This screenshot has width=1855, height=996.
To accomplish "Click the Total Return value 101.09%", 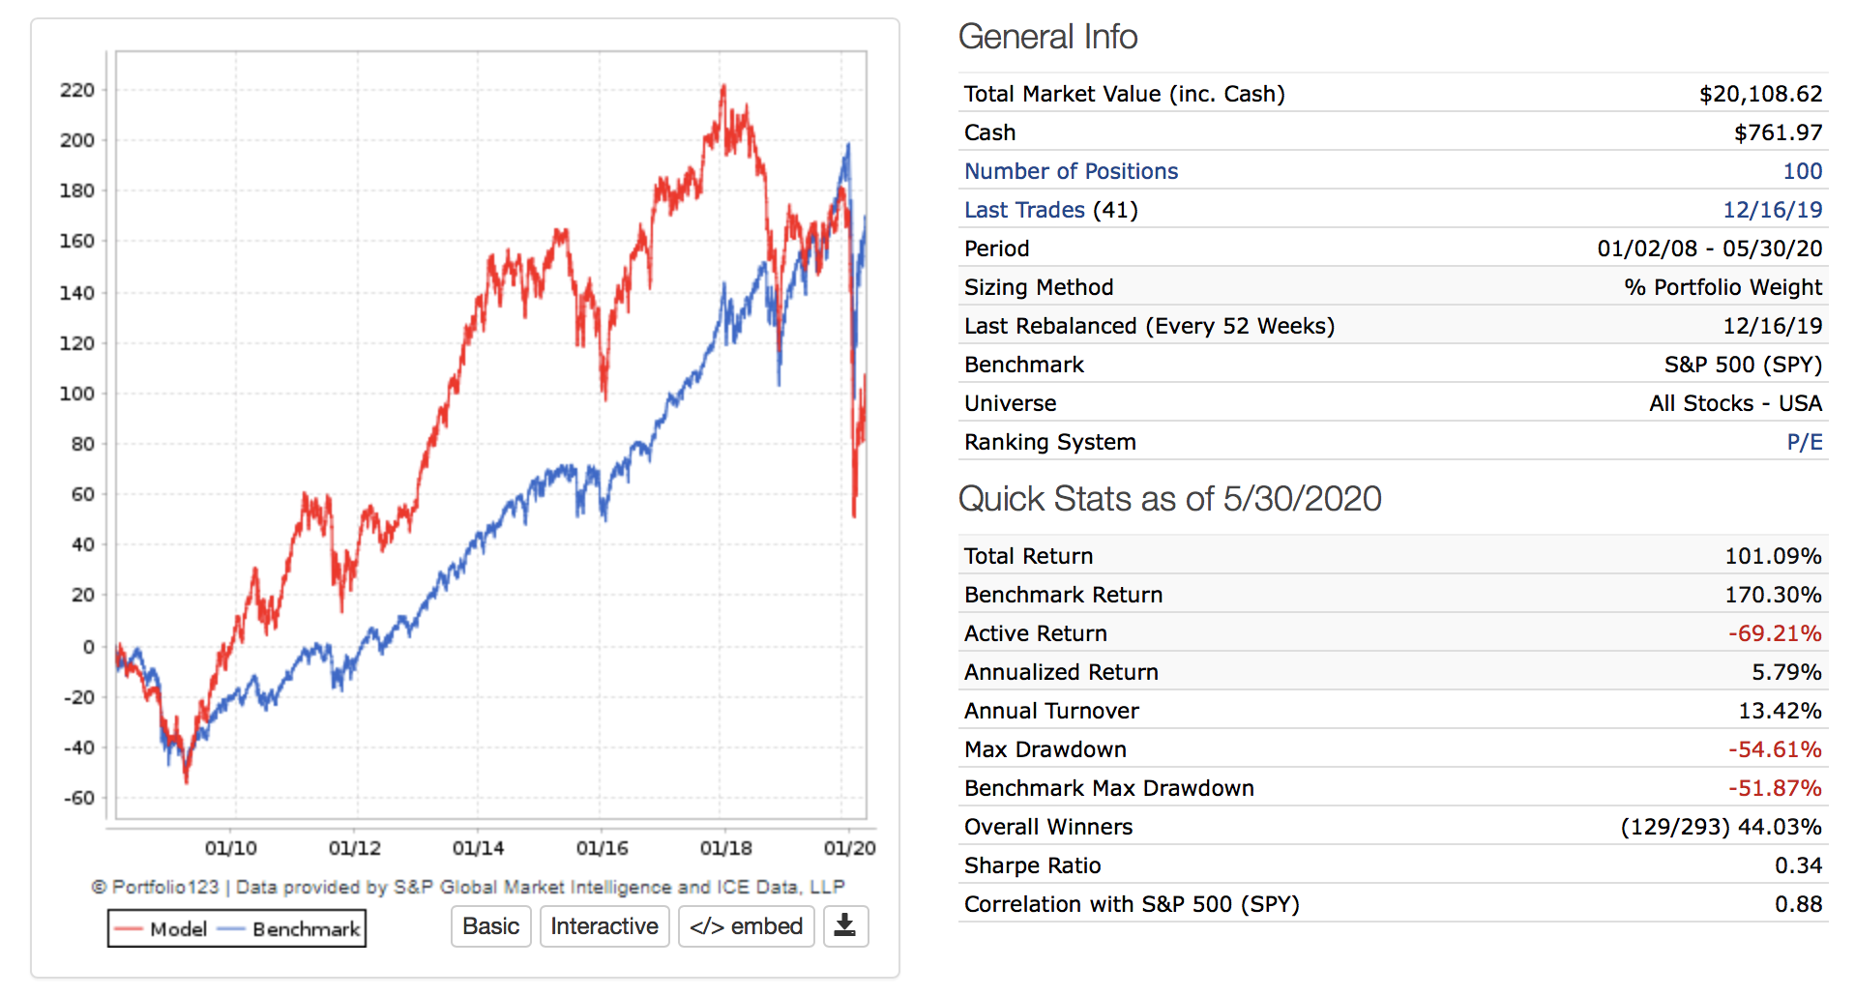I will click(1773, 556).
